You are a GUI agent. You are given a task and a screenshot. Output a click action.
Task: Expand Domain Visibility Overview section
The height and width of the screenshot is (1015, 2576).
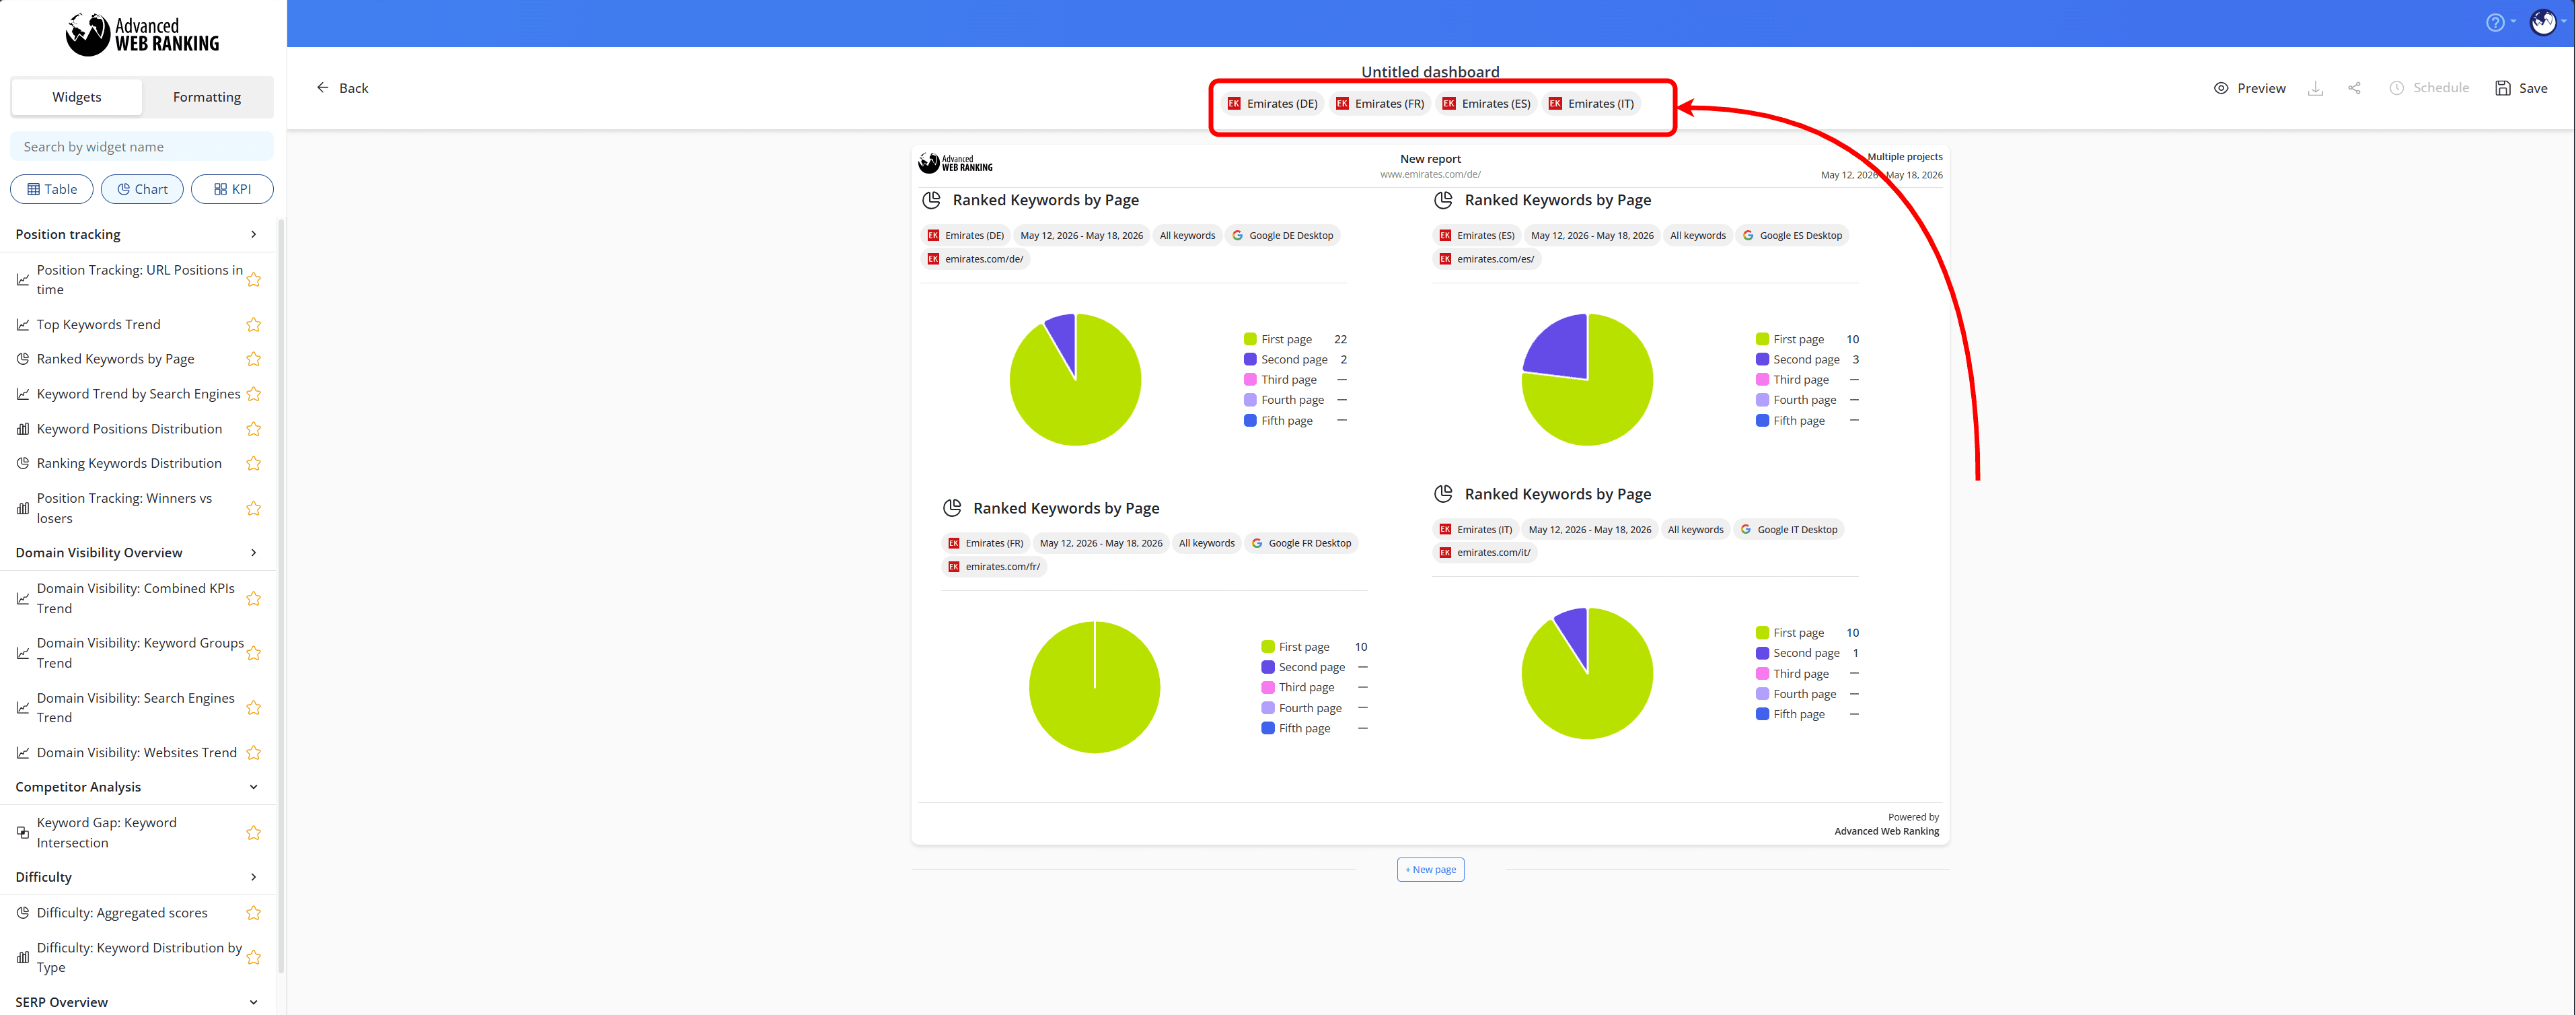253,553
